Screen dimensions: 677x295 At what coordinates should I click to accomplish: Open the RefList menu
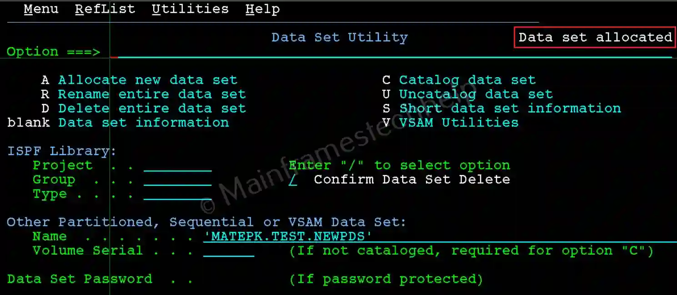(x=105, y=9)
